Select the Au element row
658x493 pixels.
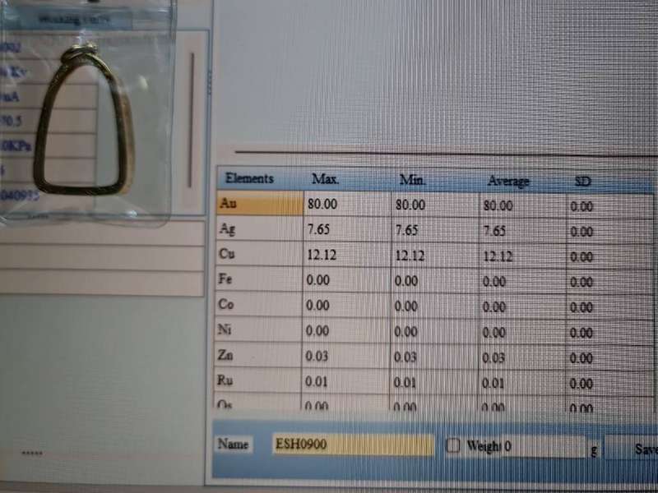click(x=259, y=203)
